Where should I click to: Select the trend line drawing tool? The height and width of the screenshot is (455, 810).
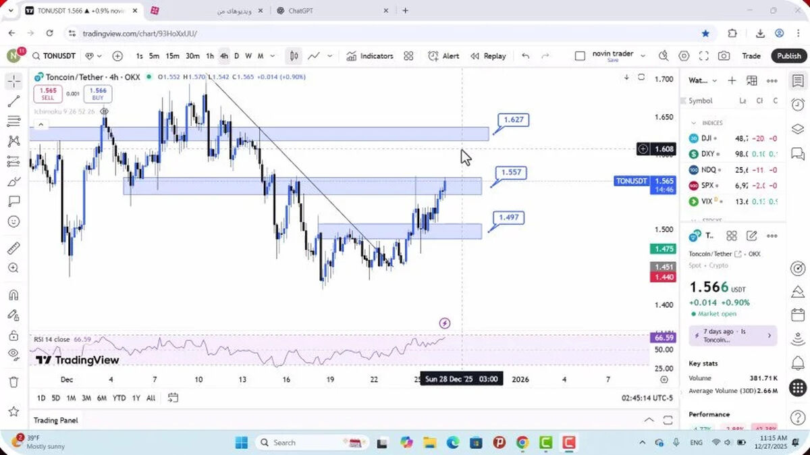click(13, 101)
